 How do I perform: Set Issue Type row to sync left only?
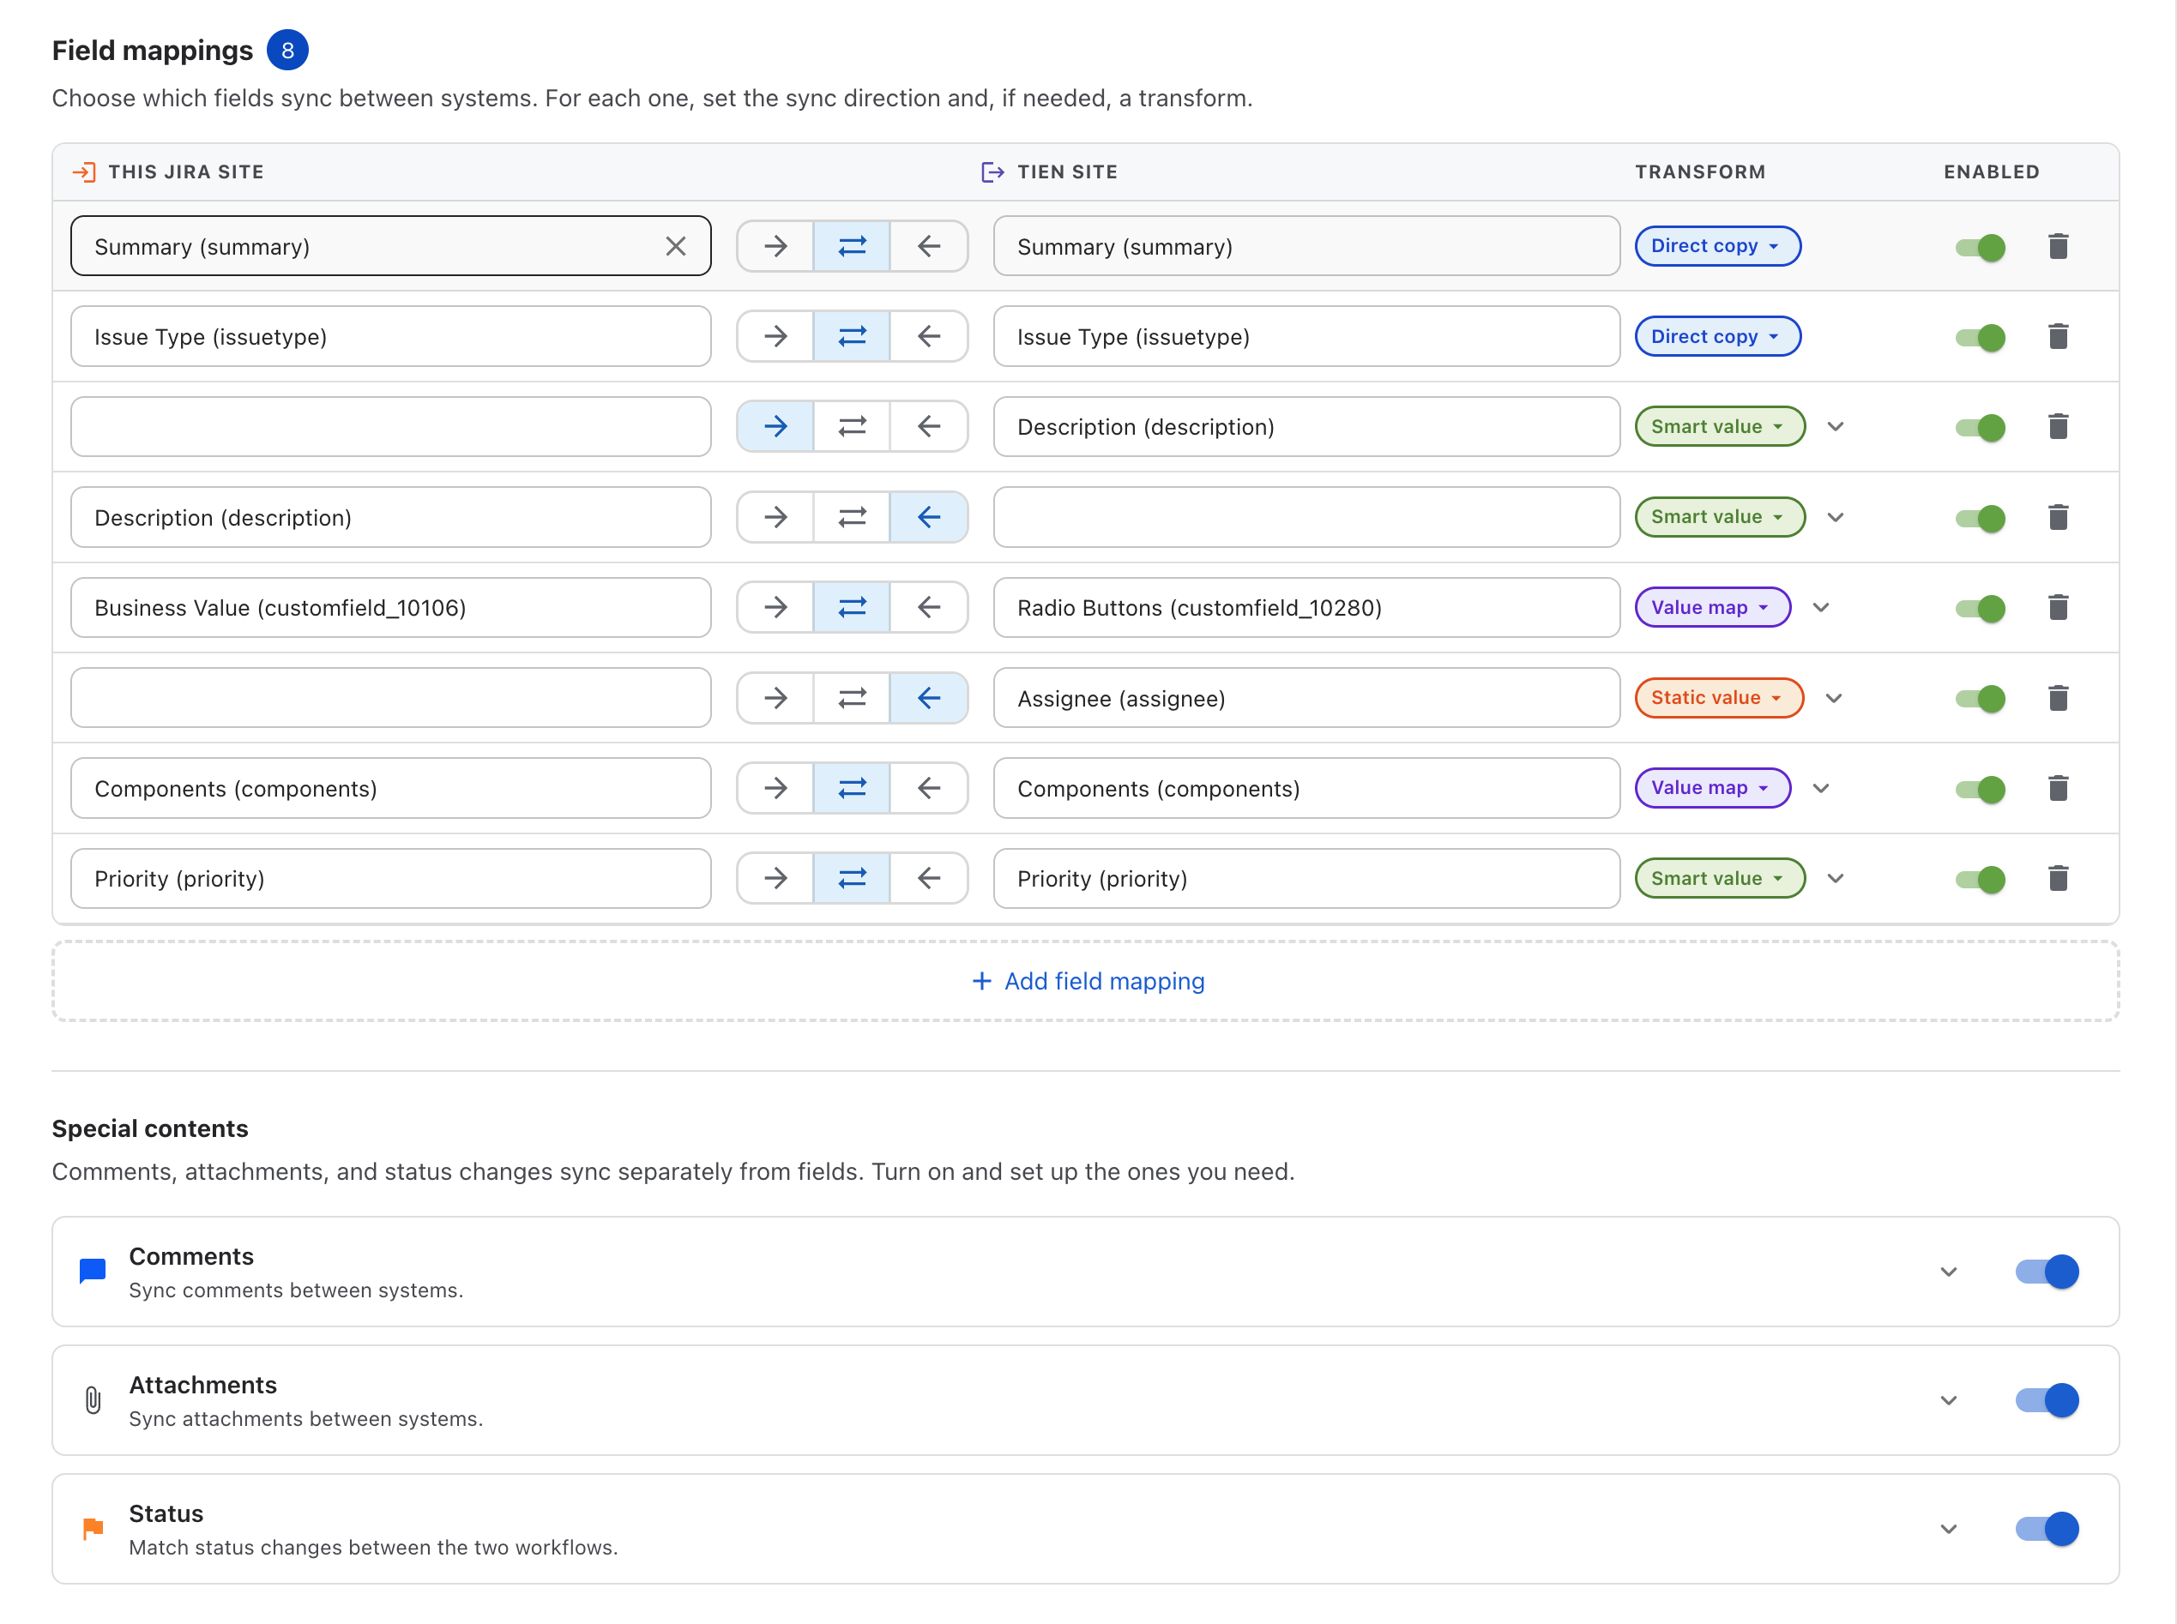click(929, 337)
